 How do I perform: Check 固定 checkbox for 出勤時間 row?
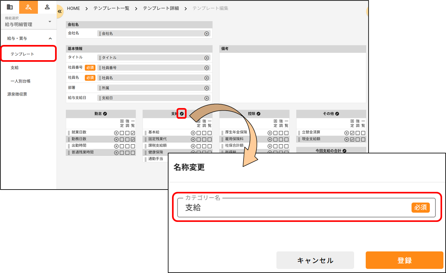pos(122,146)
